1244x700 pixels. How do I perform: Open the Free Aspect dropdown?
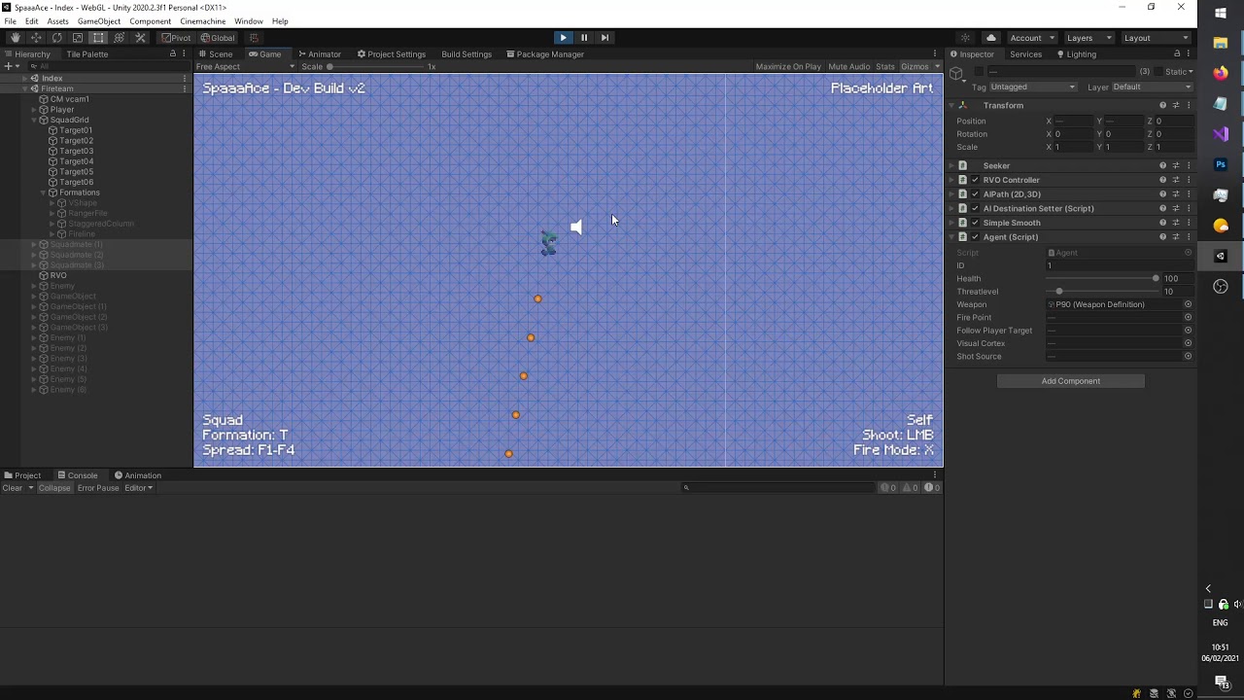point(219,67)
